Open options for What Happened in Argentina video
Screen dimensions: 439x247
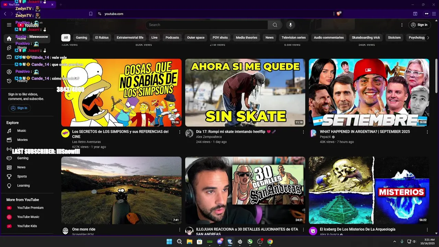[427, 132]
